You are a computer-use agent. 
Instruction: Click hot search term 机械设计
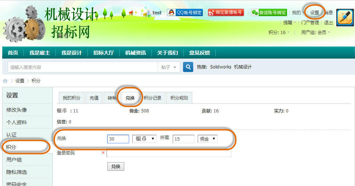point(243,67)
